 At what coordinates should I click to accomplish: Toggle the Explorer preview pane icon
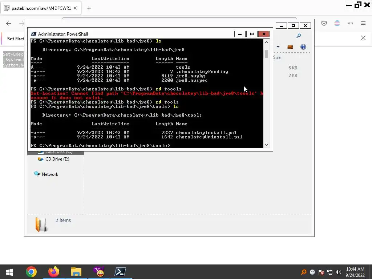[290, 47]
